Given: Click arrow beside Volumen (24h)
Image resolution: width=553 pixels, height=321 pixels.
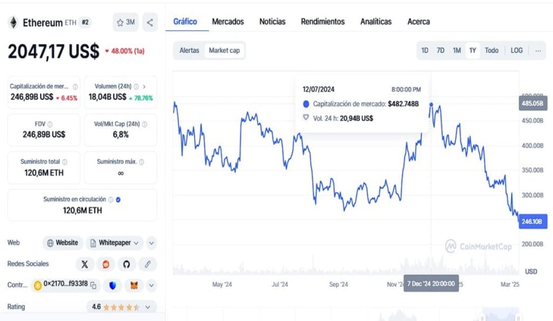Looking at the screenshot, I should pyautogui.click(x=144, y=87).
